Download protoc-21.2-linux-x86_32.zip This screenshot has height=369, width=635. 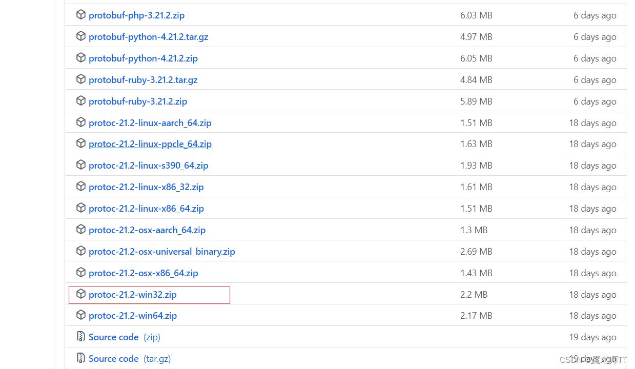coord(146,187)
